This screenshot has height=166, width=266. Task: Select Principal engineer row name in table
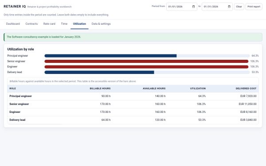click(x=20, y=96)
